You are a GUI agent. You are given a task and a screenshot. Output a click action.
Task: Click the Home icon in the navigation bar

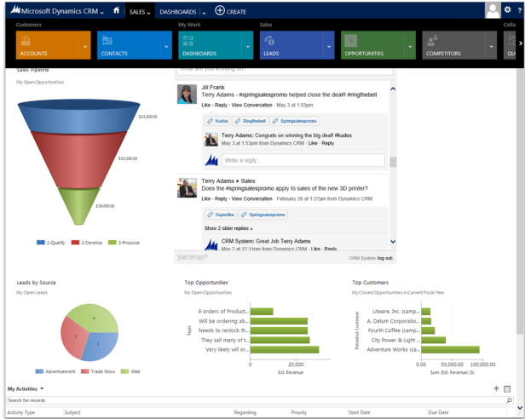point(116,11)
